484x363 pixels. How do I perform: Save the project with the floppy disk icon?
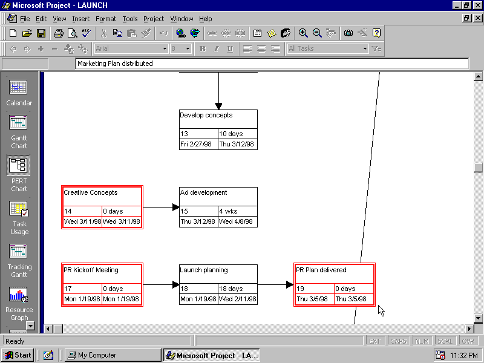pos(41,33)
